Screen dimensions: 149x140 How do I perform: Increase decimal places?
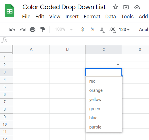point(112,30)
